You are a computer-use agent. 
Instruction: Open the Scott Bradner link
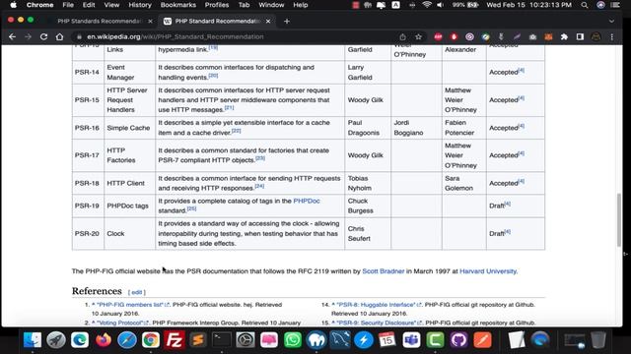[384, 271]
